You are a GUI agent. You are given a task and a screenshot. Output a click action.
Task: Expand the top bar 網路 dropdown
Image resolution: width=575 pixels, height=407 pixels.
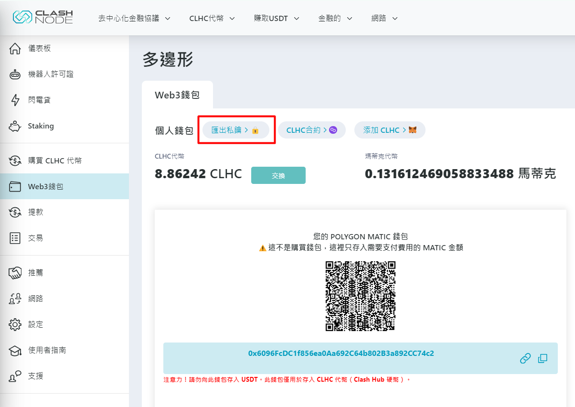pyautogui.click(x=384, y=18)
